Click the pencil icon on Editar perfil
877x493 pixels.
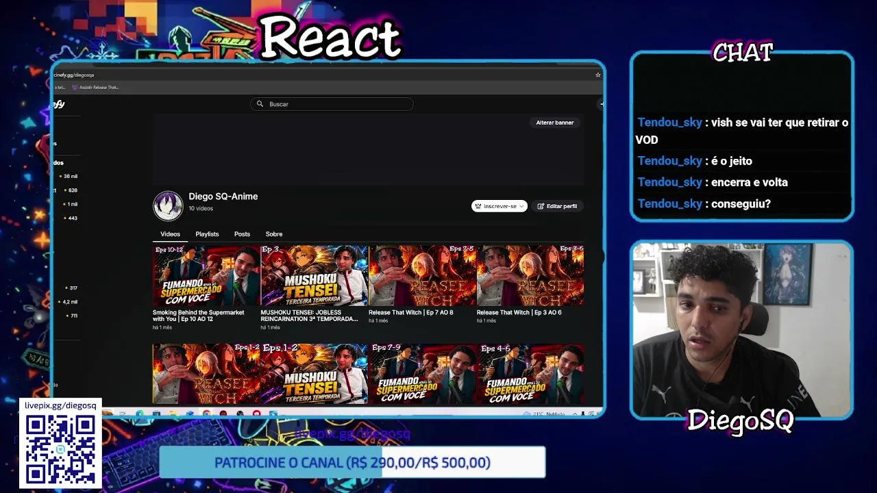click(x=541, y=206)
